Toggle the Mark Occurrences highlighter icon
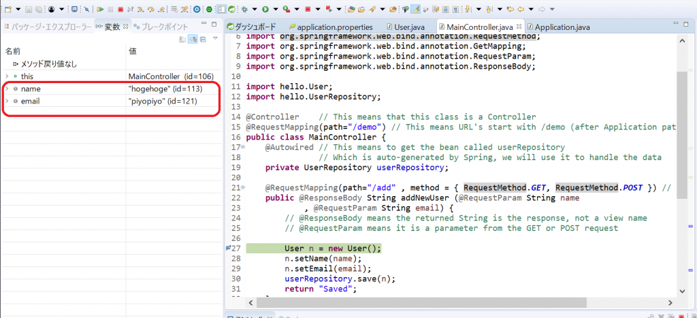Screen dimensions: 697x318 [416, 10]
